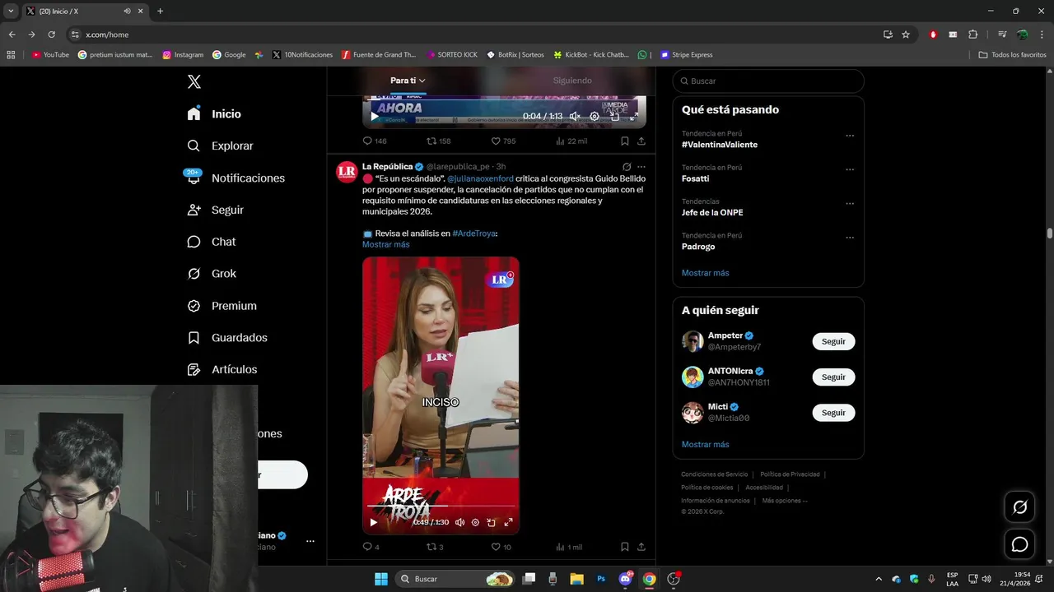Open Explorar in the sidebar

coord(220,146)
